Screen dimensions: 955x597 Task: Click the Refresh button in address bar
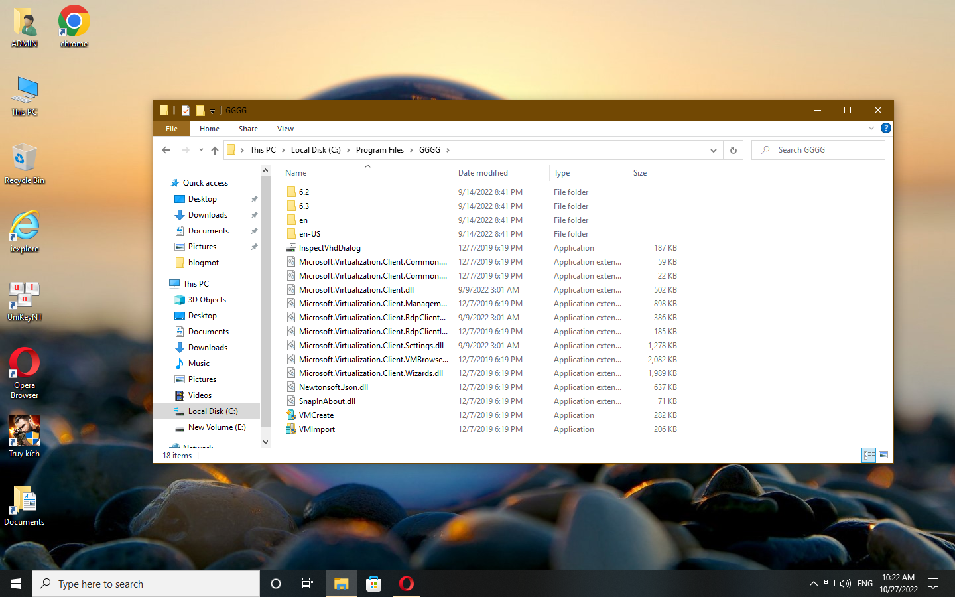733,150
